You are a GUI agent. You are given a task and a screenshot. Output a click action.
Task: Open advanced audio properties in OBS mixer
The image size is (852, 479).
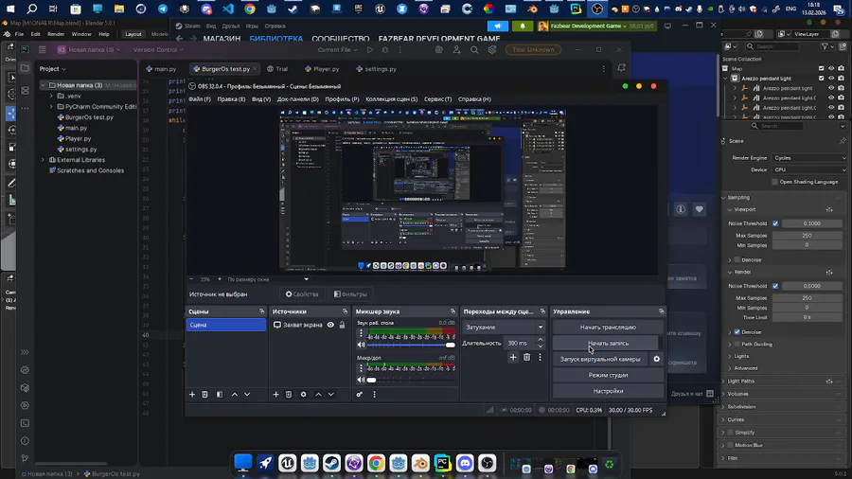click(x=359, y=395)
